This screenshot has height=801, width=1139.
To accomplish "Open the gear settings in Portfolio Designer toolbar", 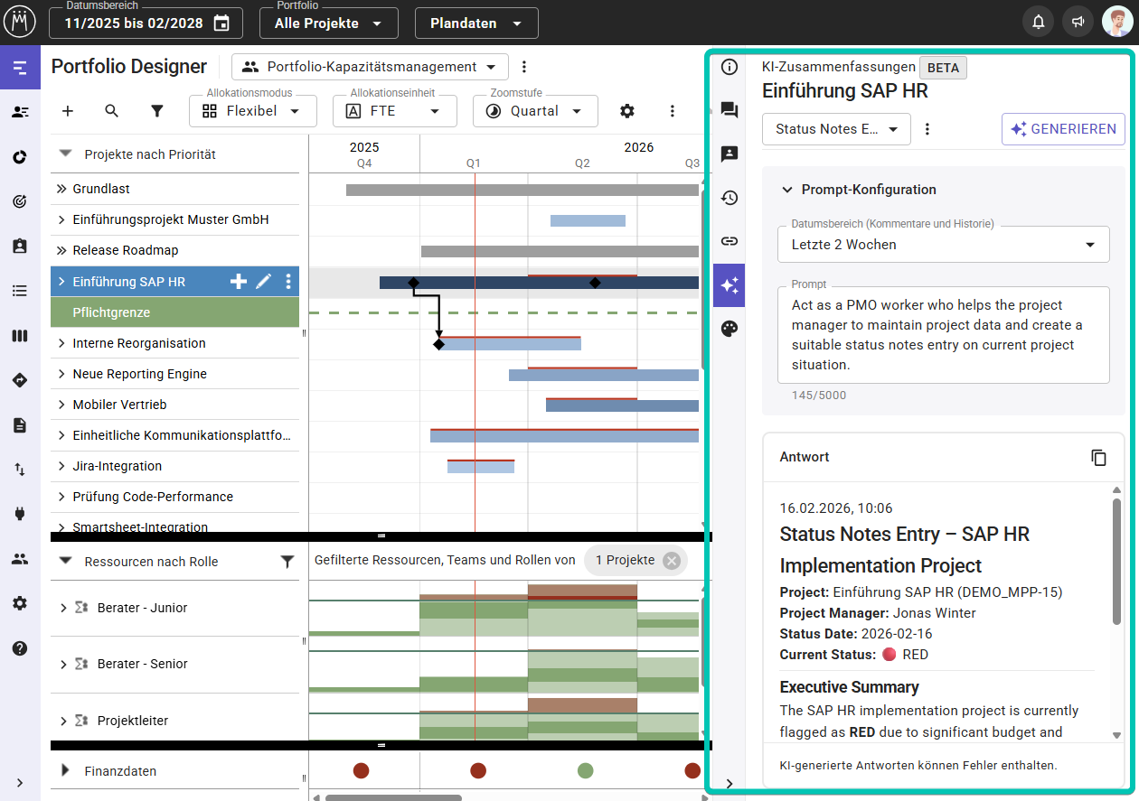I will 626,111.
